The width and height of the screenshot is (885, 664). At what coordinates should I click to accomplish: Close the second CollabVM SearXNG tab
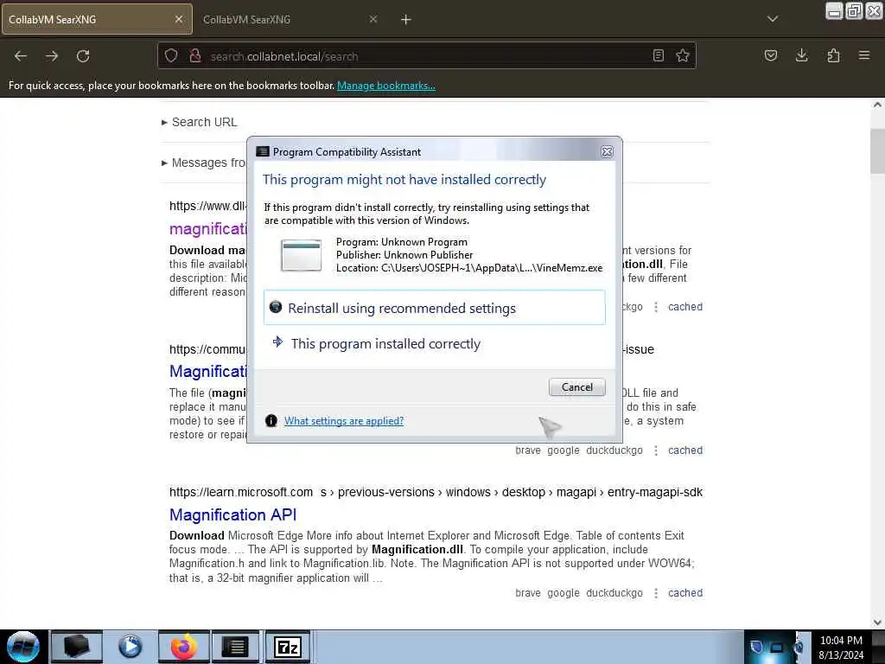(x=373, y=19)
